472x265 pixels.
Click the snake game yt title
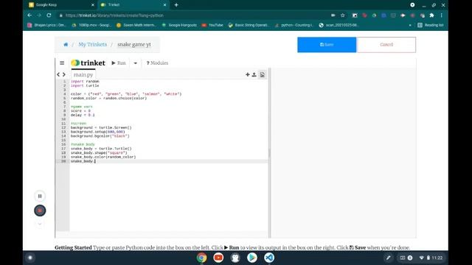[x=134, y=44]
